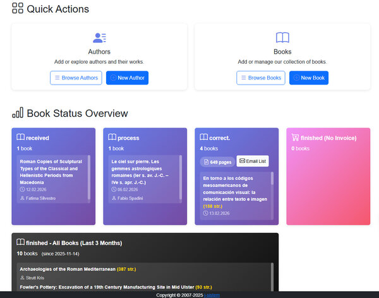Image resolution: width=379 pixels, height=298 pixels.
Task: Open the Browse Authors list
Action: tap(76, 78)
